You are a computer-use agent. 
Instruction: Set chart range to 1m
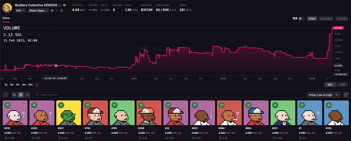point(18,85)
